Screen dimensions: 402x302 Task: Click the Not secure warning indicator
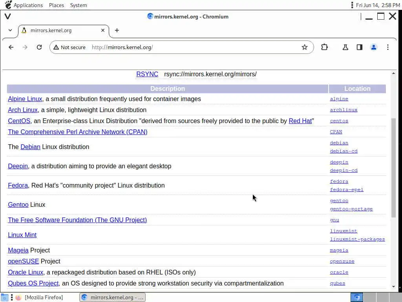pos(69,47)
